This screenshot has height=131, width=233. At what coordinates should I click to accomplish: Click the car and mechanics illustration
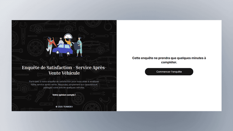[x=64, y=45]
